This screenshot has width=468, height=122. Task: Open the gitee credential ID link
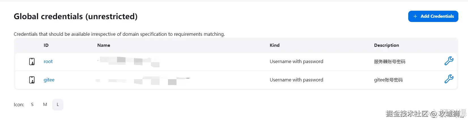point(49,80)
